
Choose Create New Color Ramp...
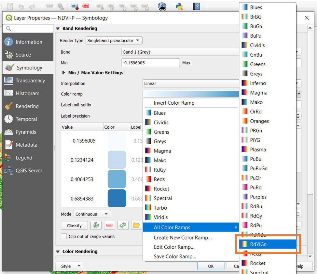[191, 238]
